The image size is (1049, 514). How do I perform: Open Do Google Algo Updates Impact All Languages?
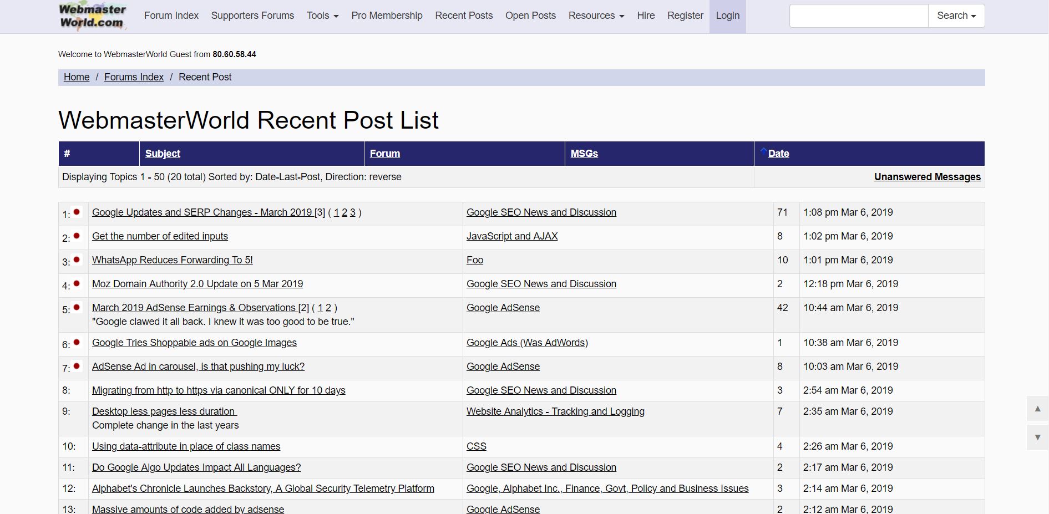[196, 467]
